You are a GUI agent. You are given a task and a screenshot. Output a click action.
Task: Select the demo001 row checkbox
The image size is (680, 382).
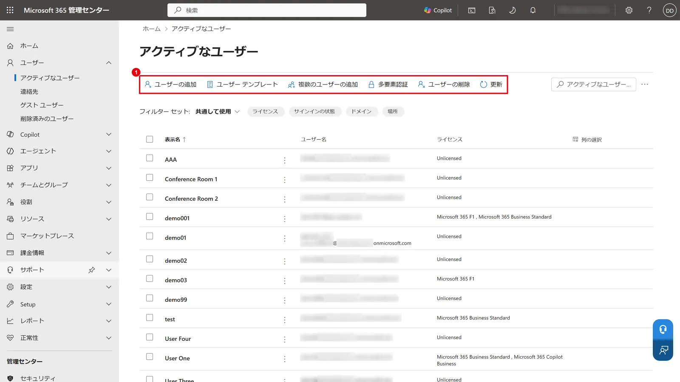[150, 216]
